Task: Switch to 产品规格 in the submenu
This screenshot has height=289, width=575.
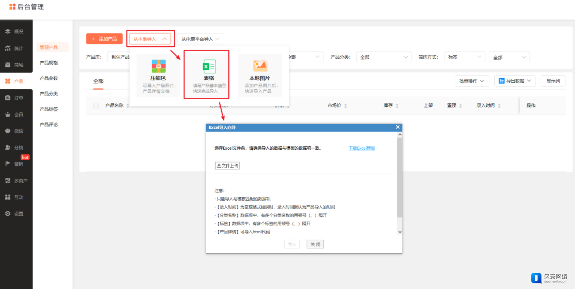Action: pos(49,63)
